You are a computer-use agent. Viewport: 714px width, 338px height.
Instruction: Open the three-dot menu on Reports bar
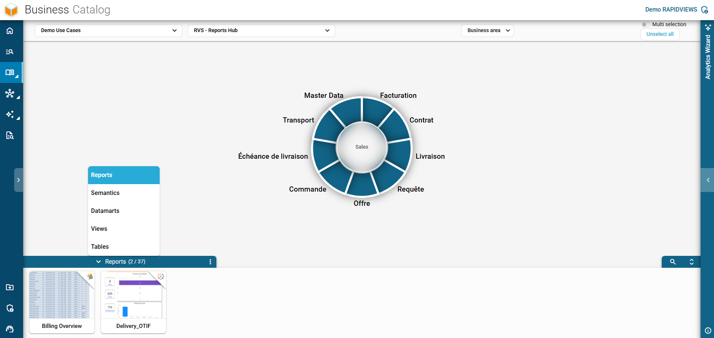point(210,262)
